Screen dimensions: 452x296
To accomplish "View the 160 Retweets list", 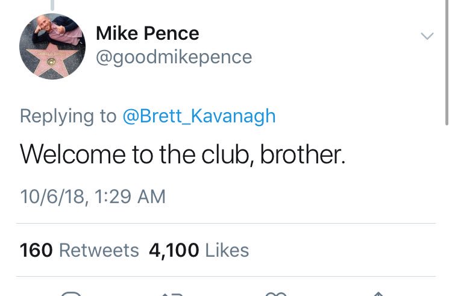I will pos(79,250).
